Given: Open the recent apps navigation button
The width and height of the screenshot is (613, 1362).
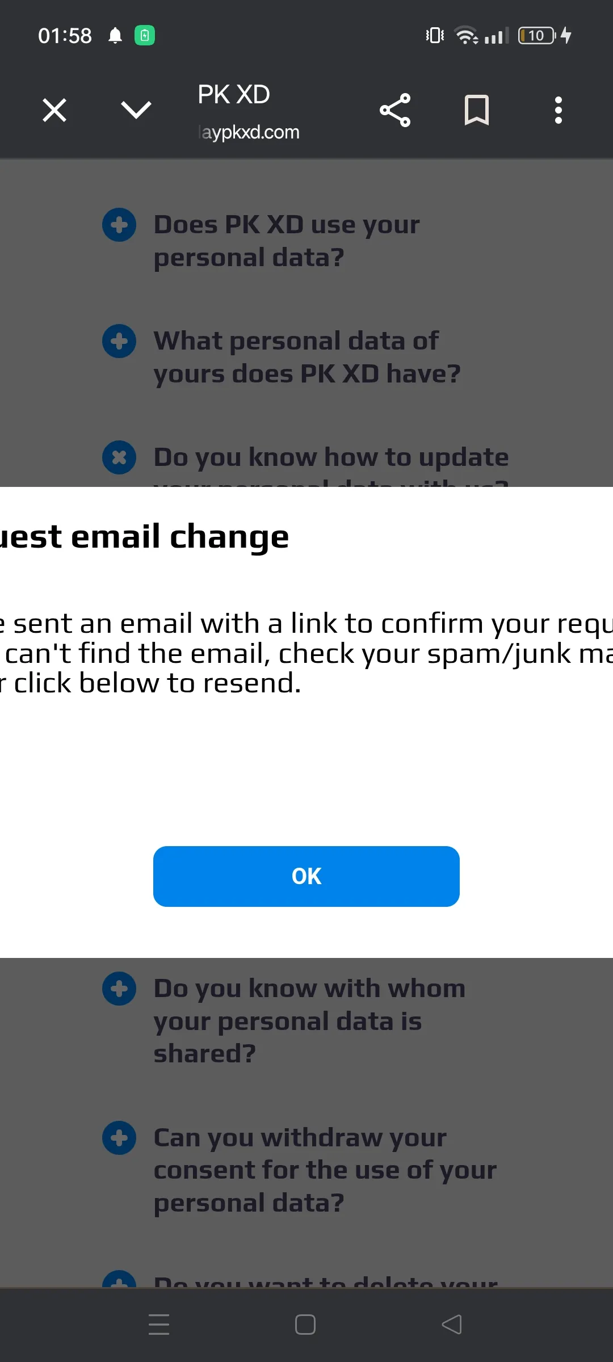Looking at the screenshot, I should coord(159,1324).
